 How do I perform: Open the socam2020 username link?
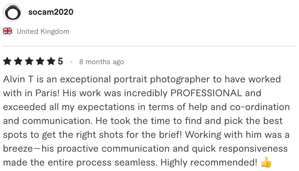tap(51, 12)
